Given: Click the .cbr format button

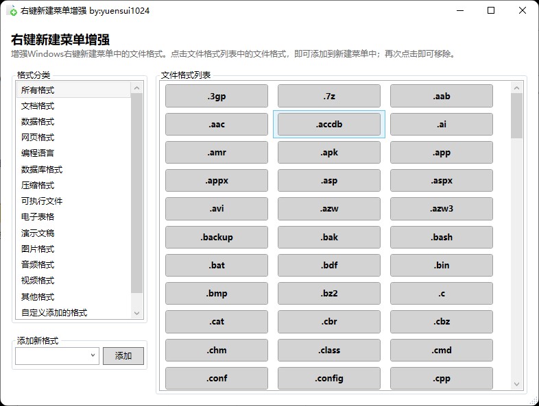Looking at the screenshot, I should [329, 322].
